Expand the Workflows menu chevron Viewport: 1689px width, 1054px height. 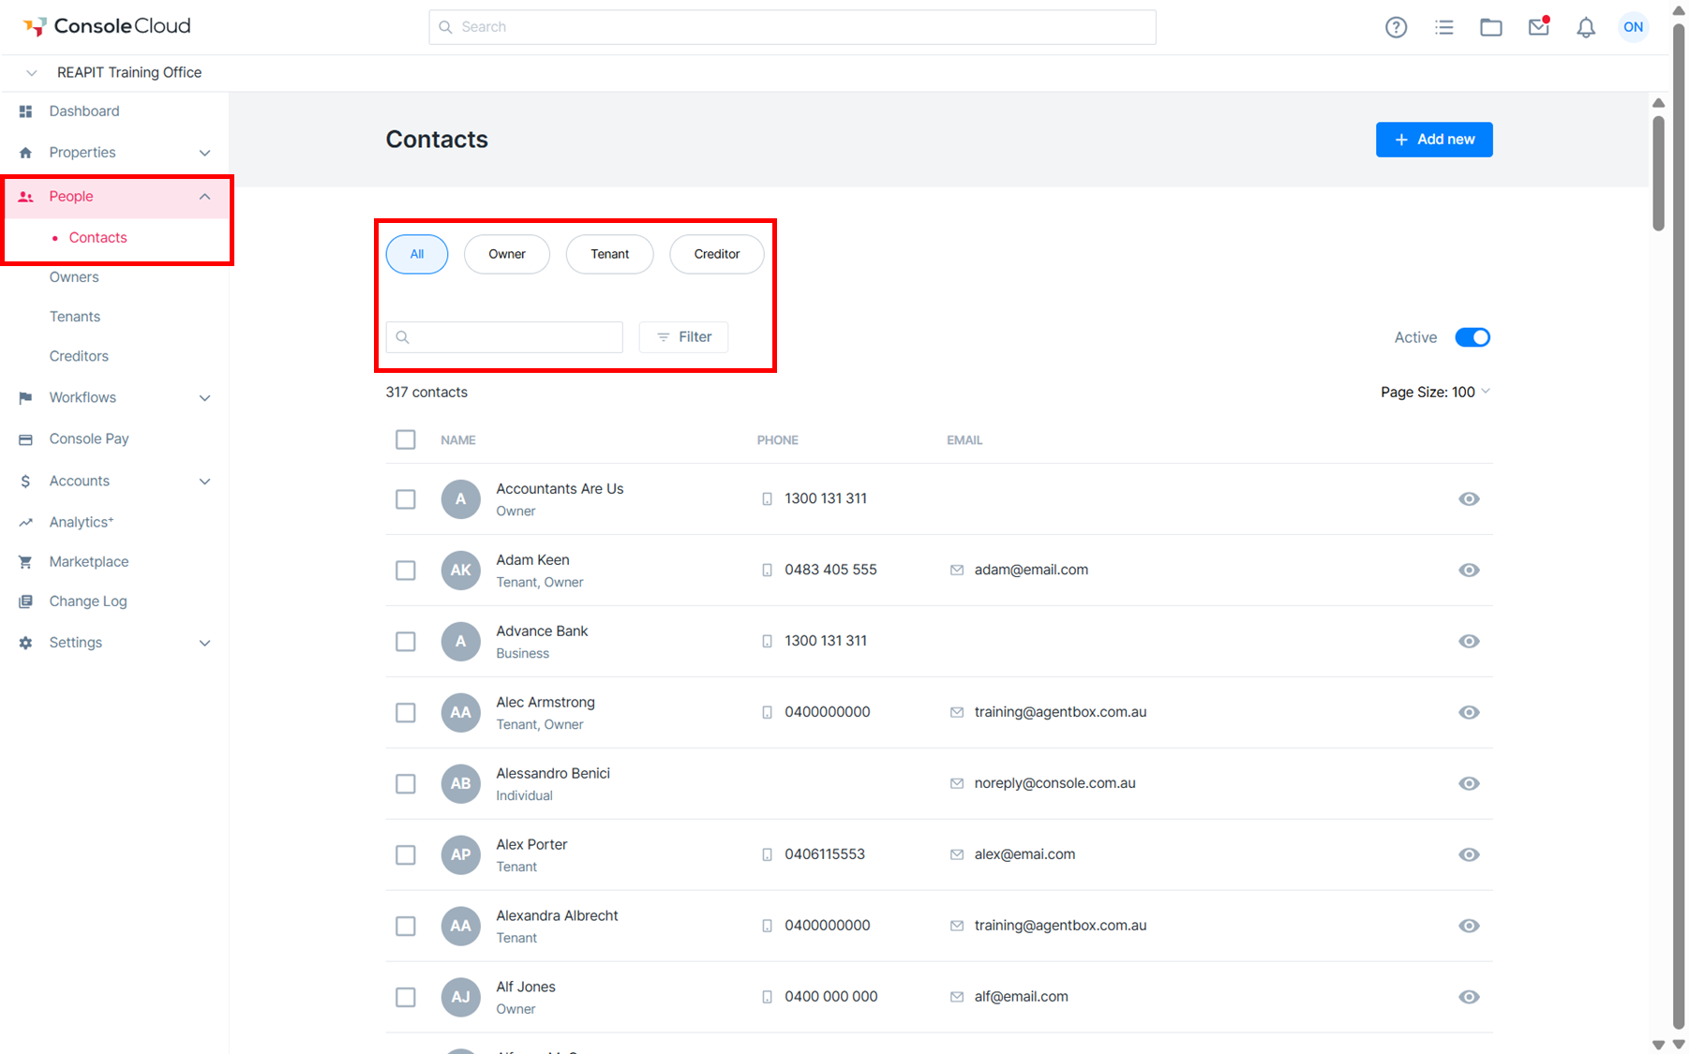[205, 398]
